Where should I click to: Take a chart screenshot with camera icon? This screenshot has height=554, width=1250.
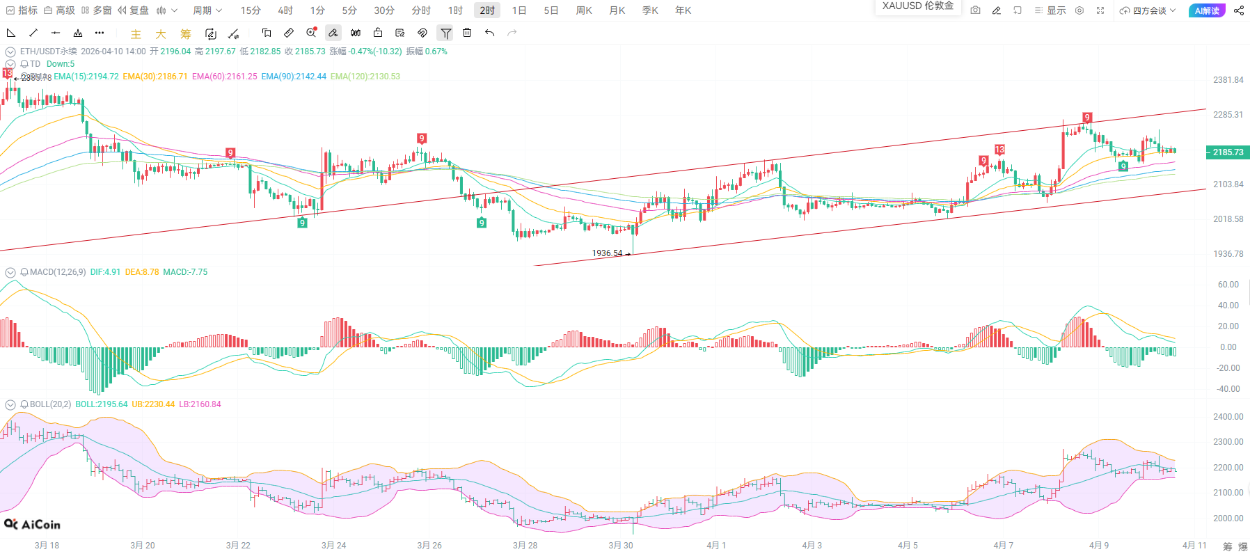pos(975,10)
